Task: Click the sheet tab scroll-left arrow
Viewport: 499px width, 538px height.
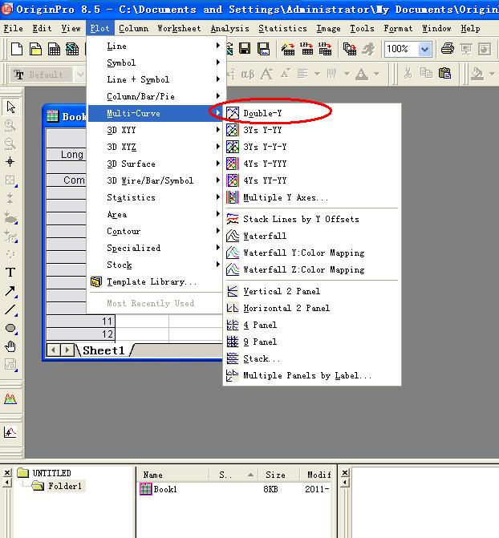Action: (x=53, y=350)
